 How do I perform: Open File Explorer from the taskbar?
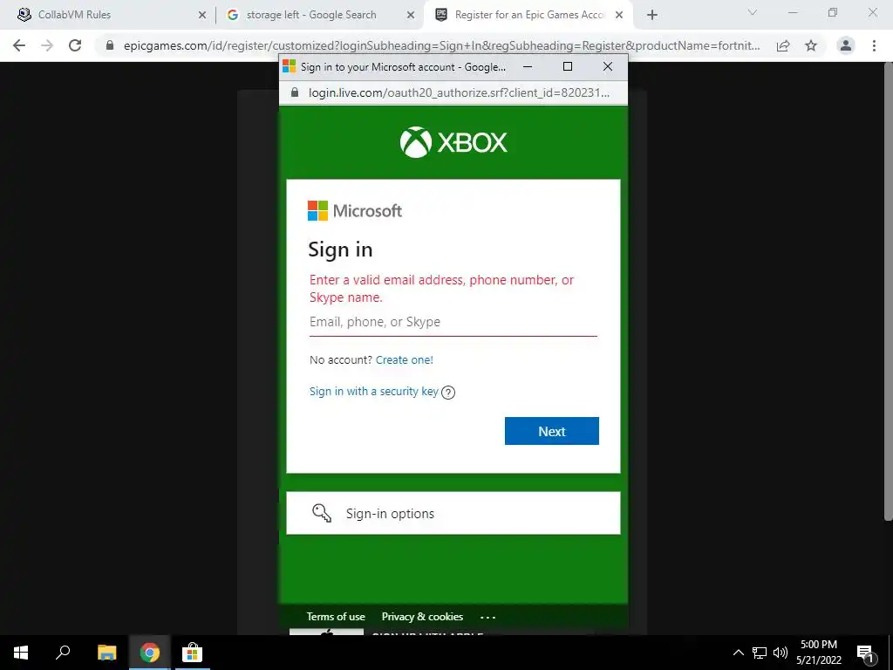pyautogui.click(x=106, y=653)
